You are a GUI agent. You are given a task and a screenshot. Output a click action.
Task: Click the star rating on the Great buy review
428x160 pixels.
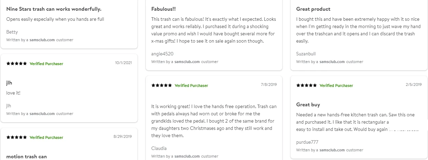click(306, 85)
